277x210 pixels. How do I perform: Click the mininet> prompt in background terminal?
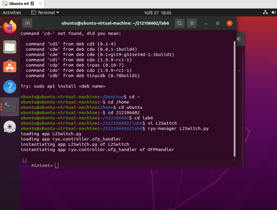42,165
